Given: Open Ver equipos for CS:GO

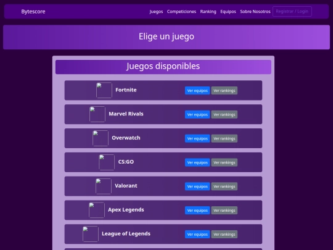Looking at the screenshot, I should tap(197, 162).
